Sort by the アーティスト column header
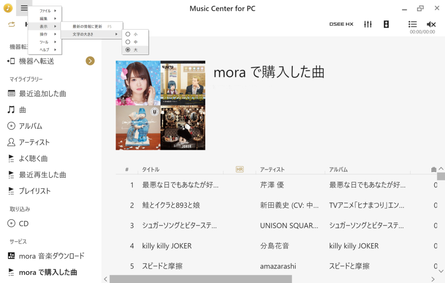The width and height of the screenshot is (445, 283). (x=272, y=169)
